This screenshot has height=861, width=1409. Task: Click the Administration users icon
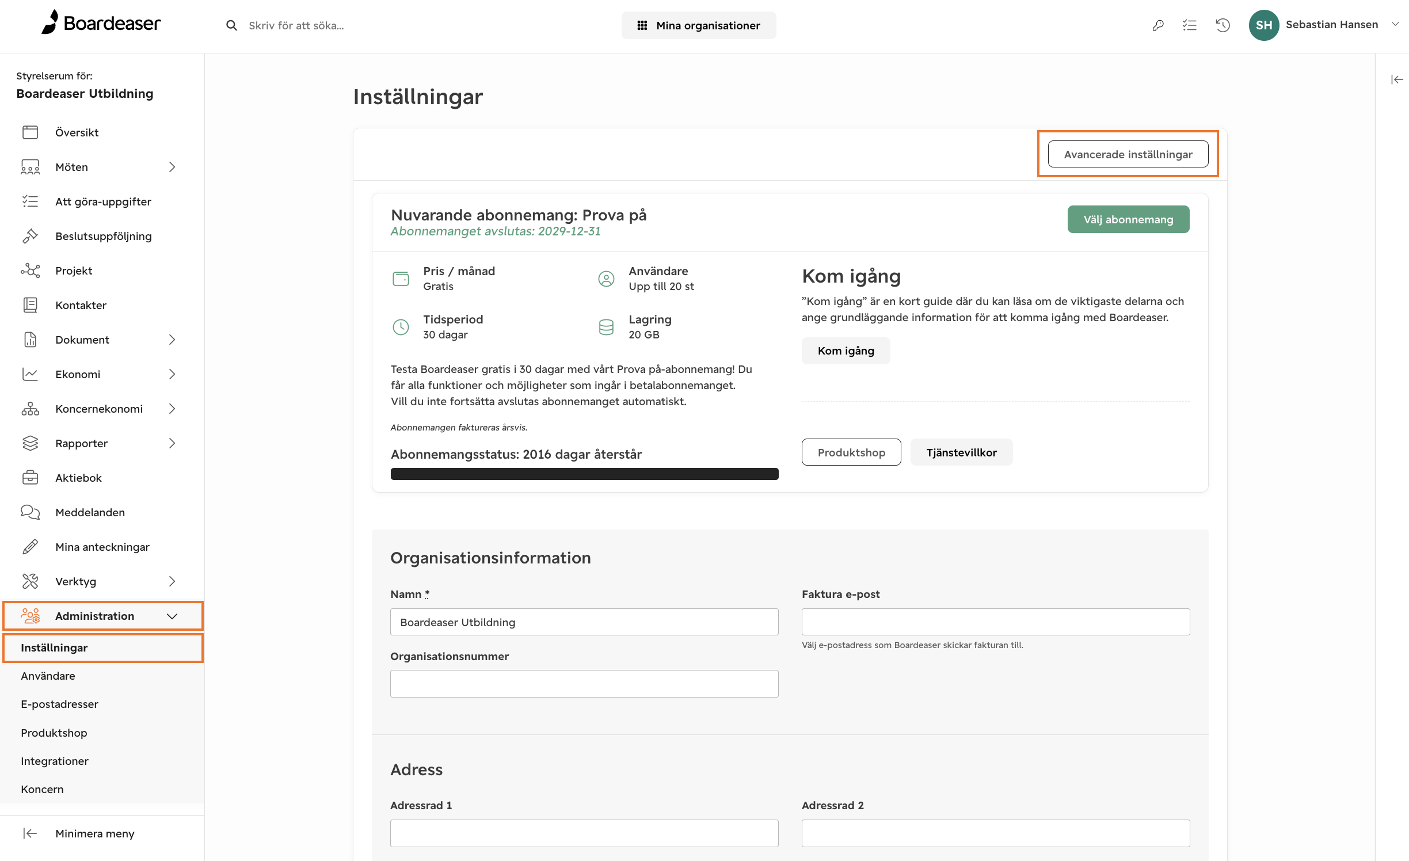point(30,616)
